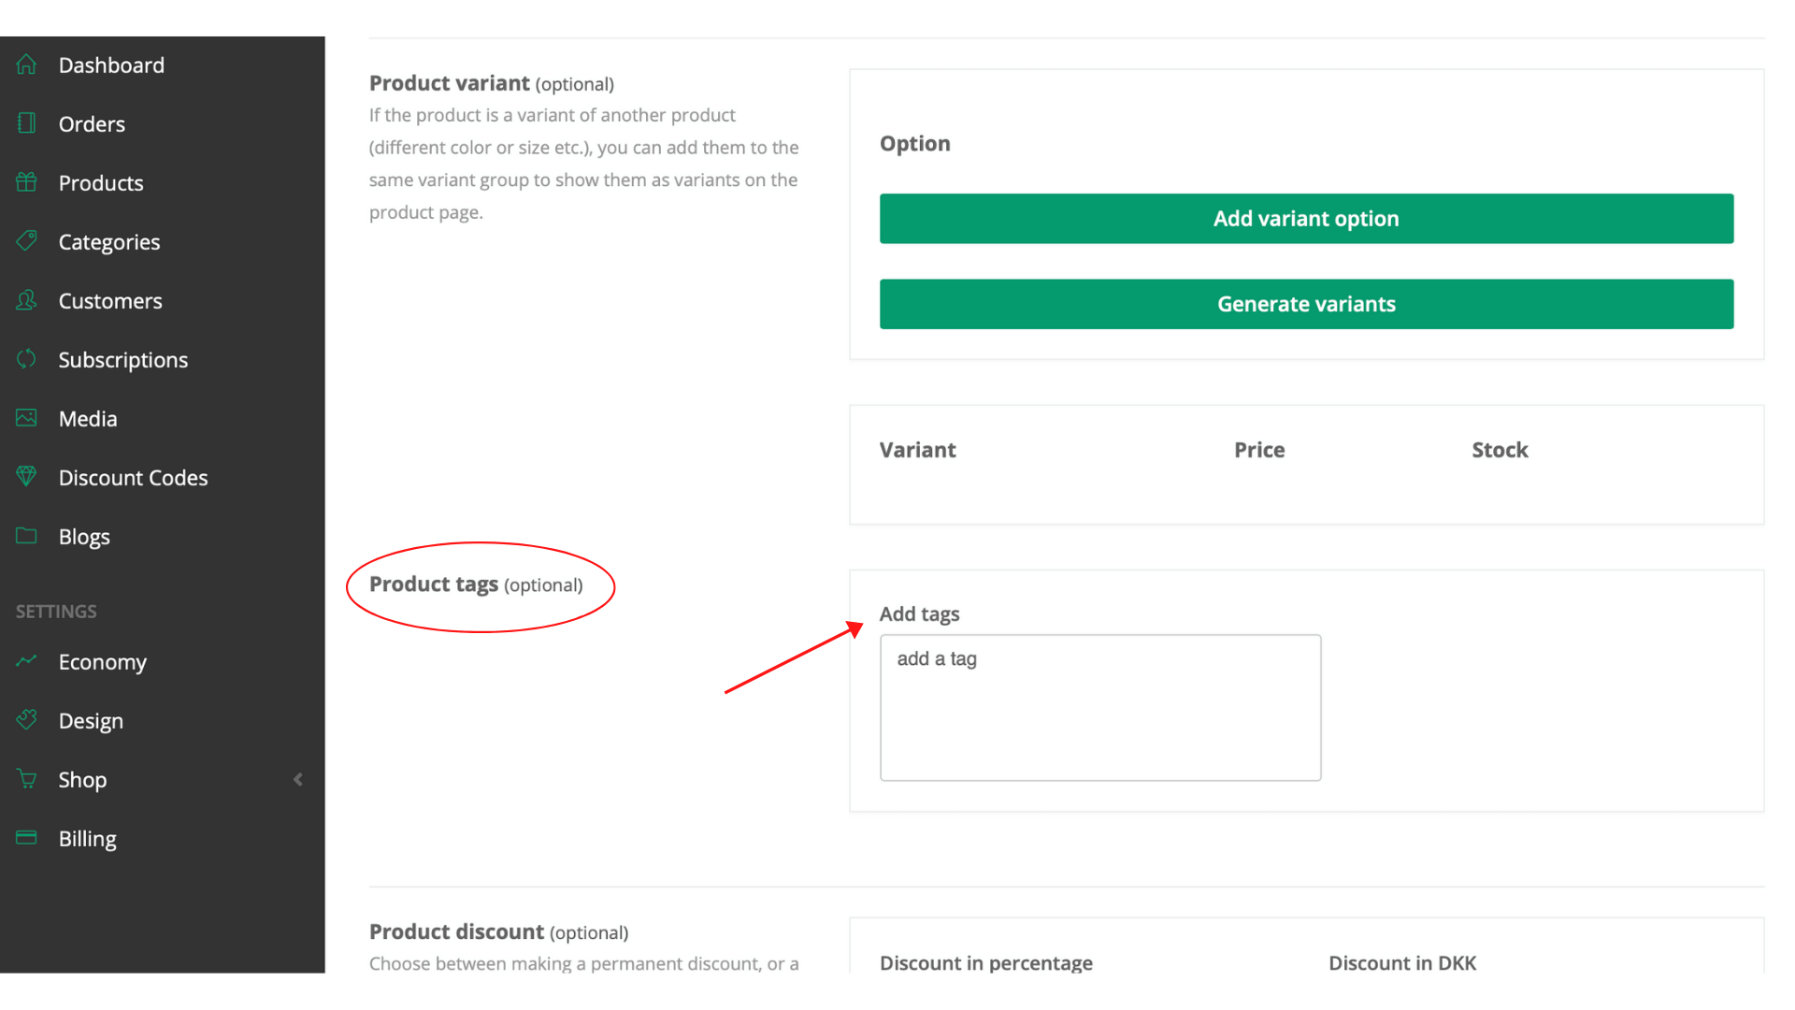Click the Orders notebook icon
Screen dimensions: 1795x1010
pos(26,123)
